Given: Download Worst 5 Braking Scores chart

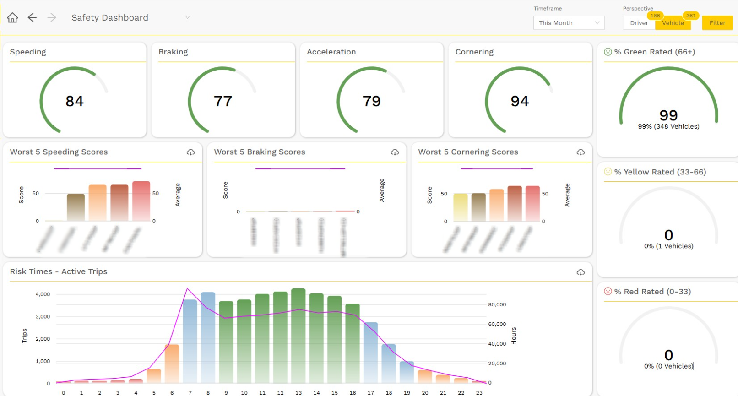Looking at the screenshot, I should click(395, 152).
